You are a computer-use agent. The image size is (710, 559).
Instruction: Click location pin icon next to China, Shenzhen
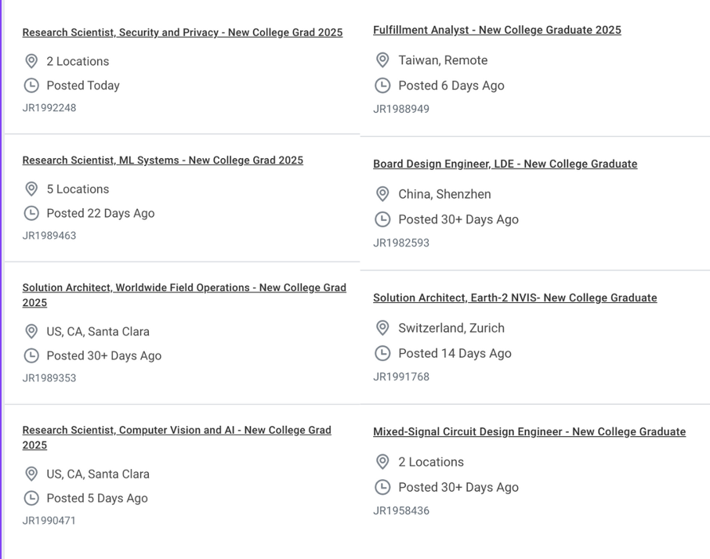click(382, 194)
